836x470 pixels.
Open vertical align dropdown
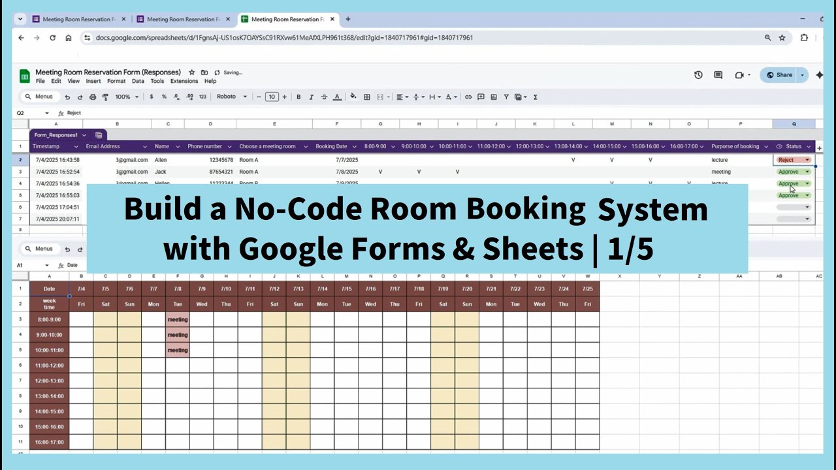pos(418,97)
